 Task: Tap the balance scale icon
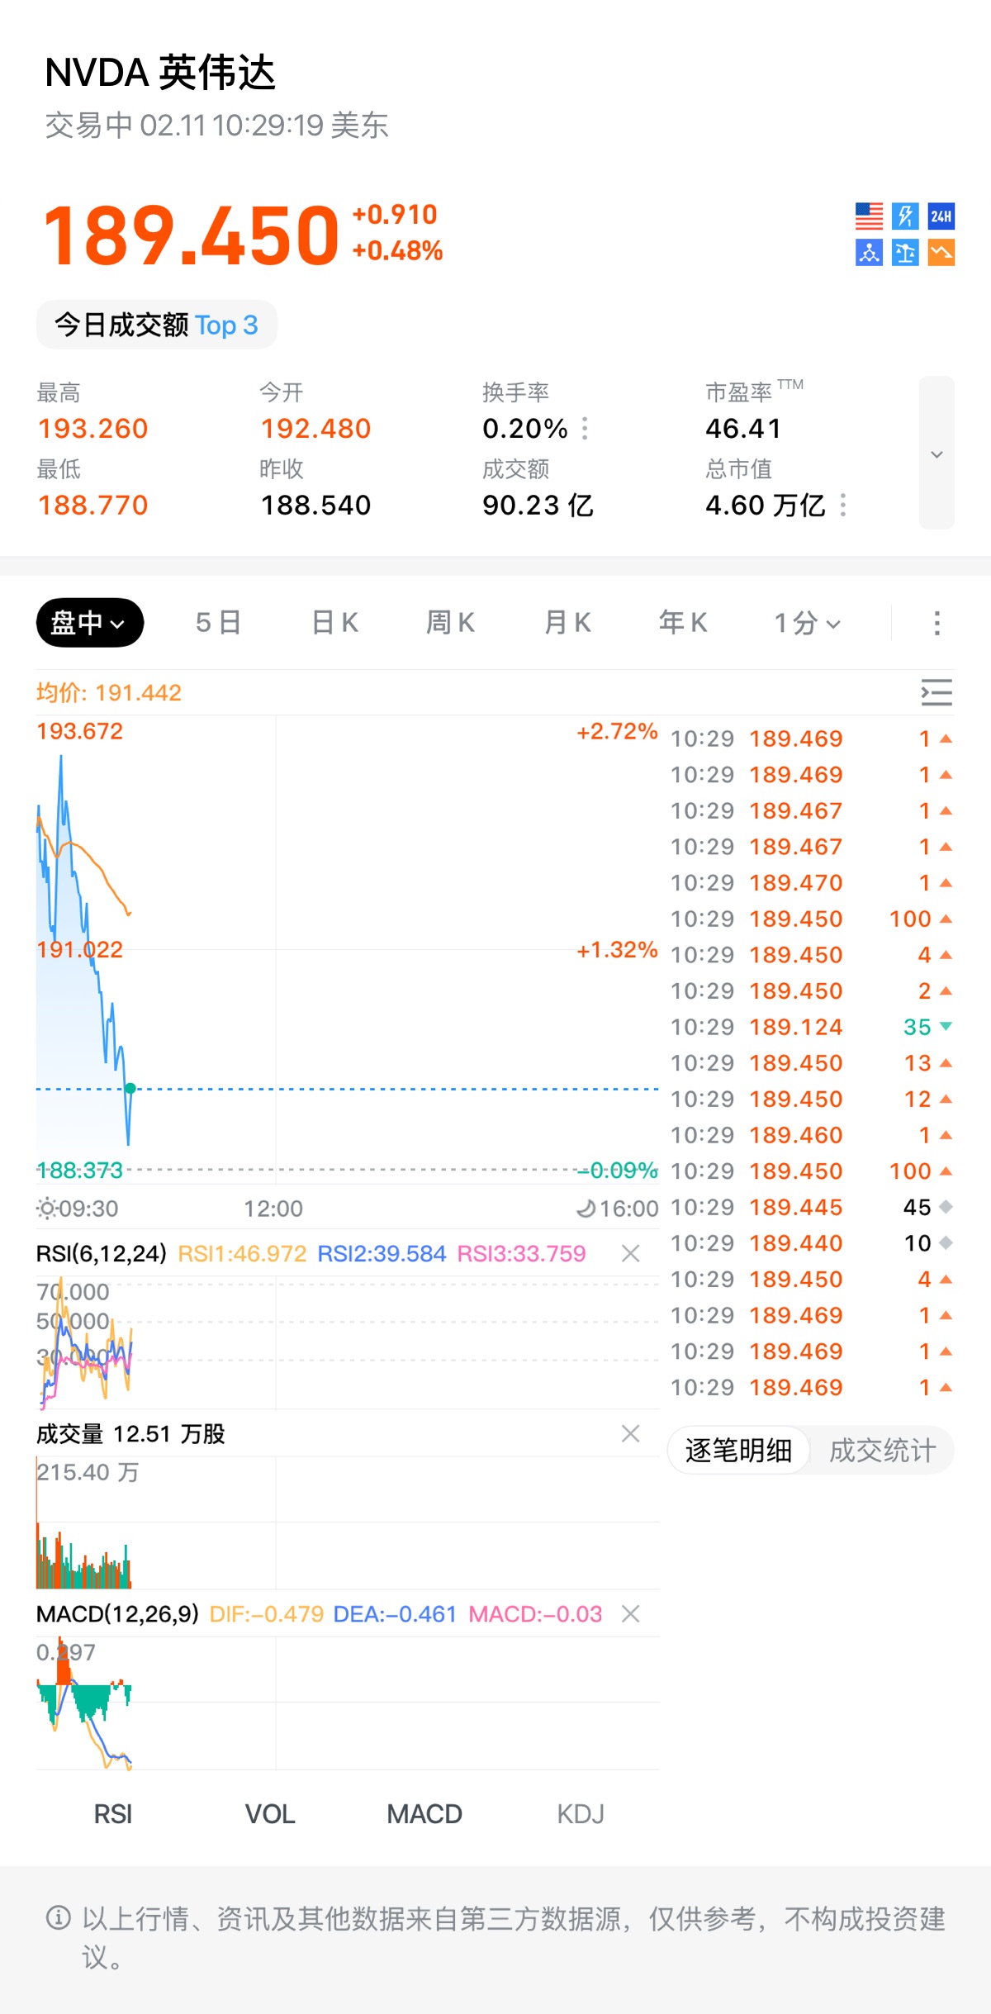(905, 253)
